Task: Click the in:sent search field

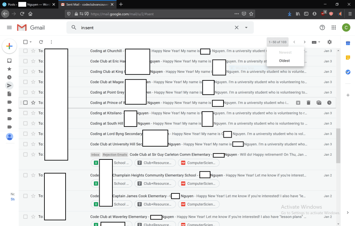Action: (153, 28)
